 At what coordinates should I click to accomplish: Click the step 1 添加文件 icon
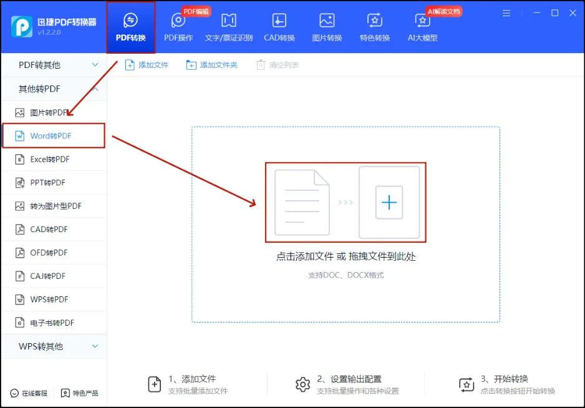(x=155, y=384)
